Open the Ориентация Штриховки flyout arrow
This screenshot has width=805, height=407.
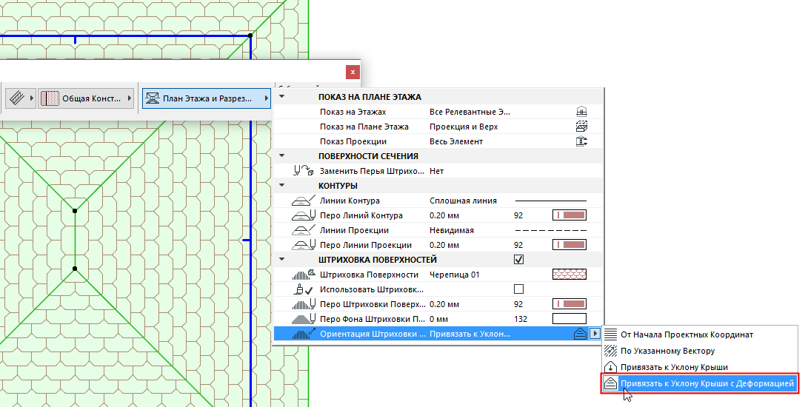(595, 334)
